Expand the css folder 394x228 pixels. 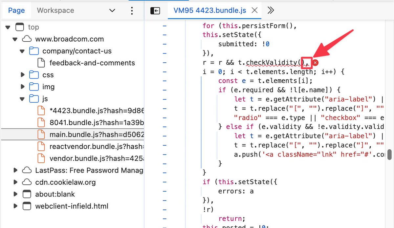click(x=22, y=75)
